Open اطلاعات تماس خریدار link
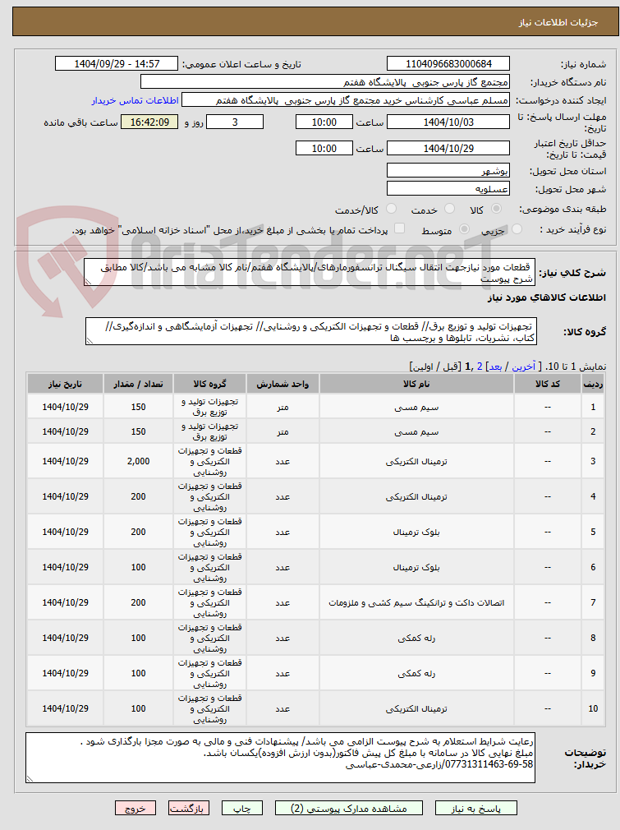 pyautogui.click(x=135, y=100)
